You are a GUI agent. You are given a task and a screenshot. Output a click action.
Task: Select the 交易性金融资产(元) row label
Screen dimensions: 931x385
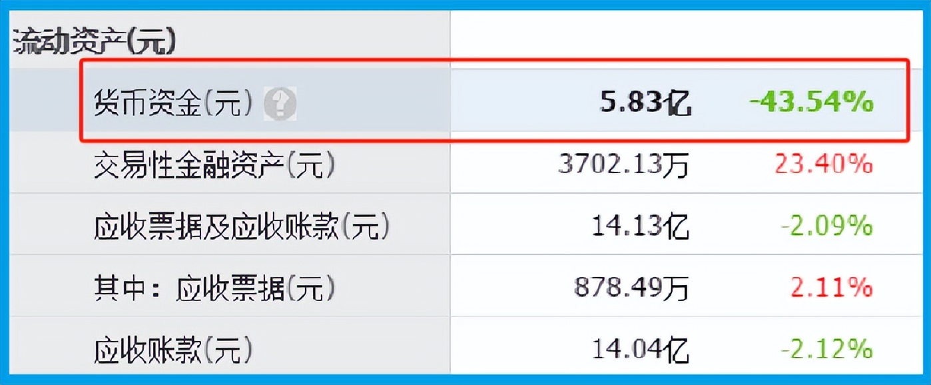214,165
